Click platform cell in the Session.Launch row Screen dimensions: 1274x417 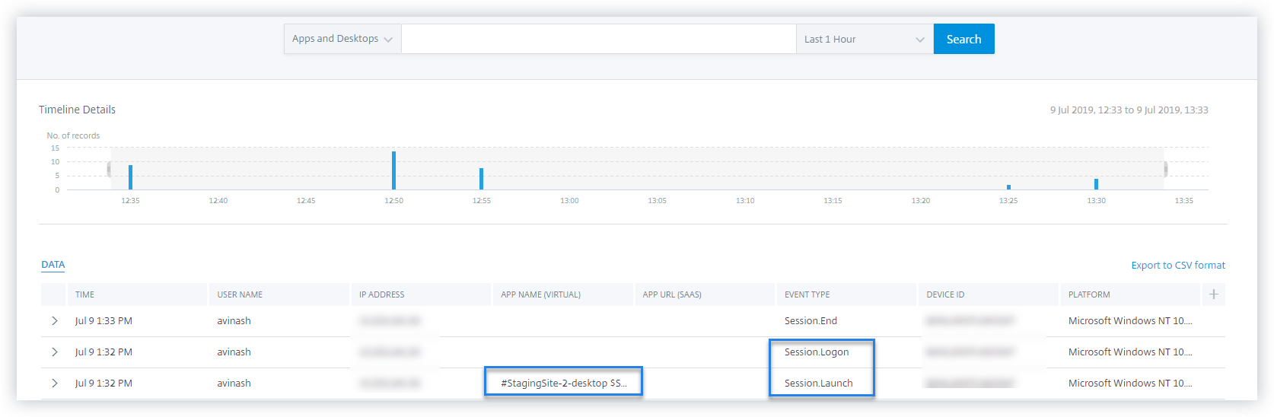pyautogui.click(x=1130, y=384)
